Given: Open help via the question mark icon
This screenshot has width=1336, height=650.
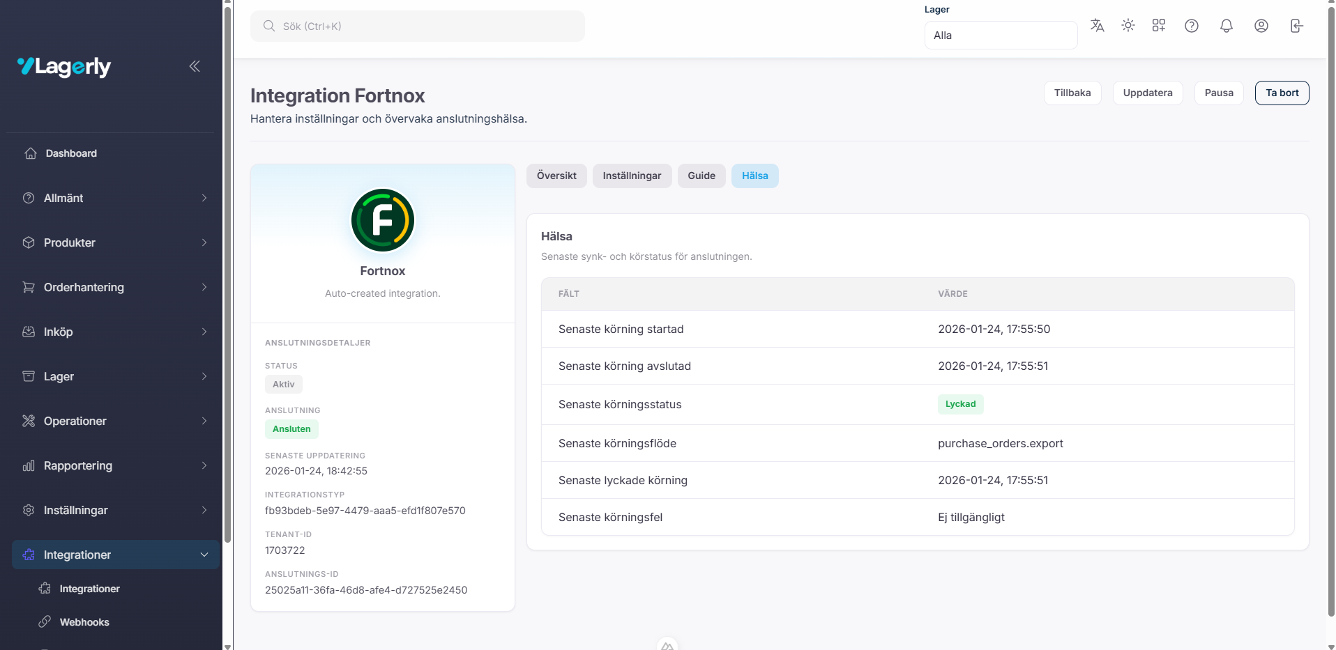Looking at the screenshot, I should point(1192,26).
